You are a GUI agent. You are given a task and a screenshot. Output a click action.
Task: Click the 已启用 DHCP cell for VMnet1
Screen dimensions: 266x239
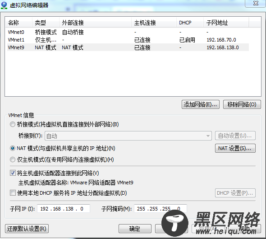(x=187, y=40)
